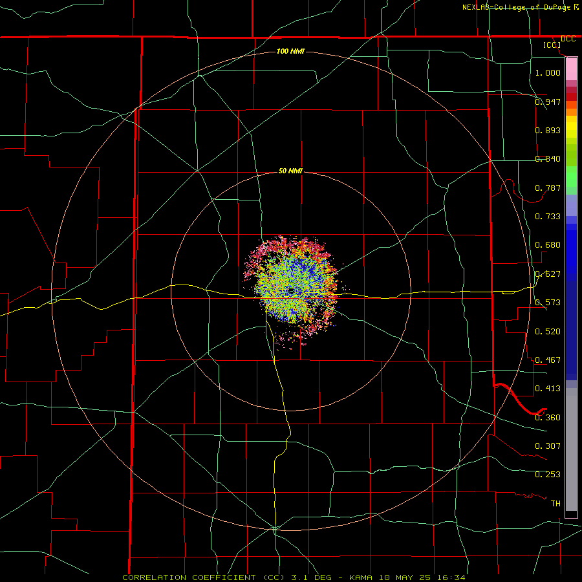
Task: Click the 0.627 legend value
Action: 548,274
